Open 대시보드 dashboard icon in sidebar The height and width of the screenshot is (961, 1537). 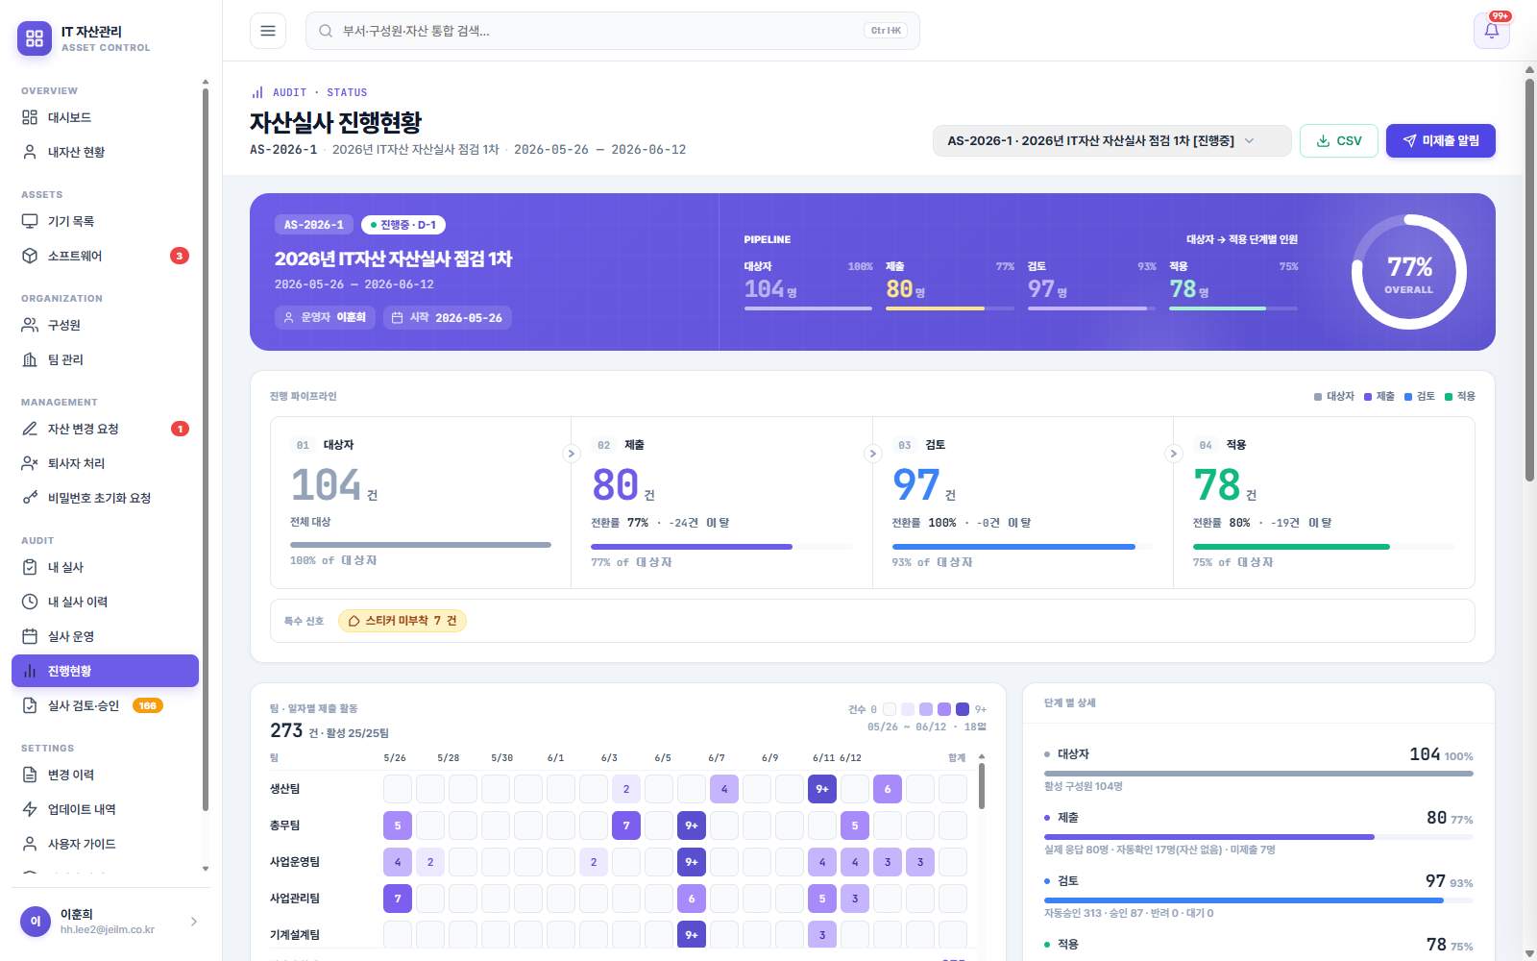(x=30, y=117)
